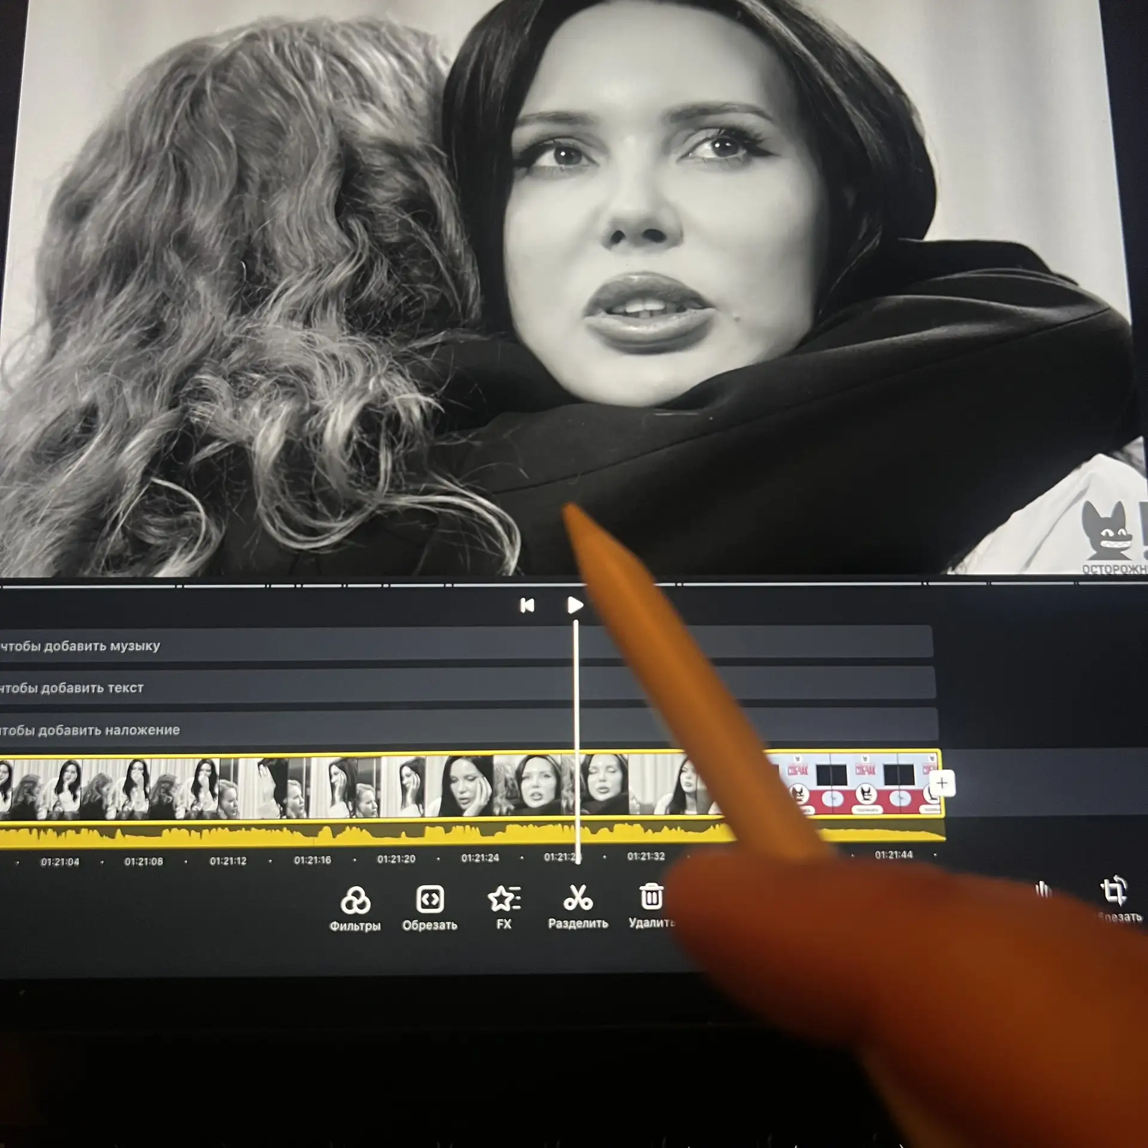Add a clip with the plus button
This screenshot has width=1148, height=1148.
[942, 783]
